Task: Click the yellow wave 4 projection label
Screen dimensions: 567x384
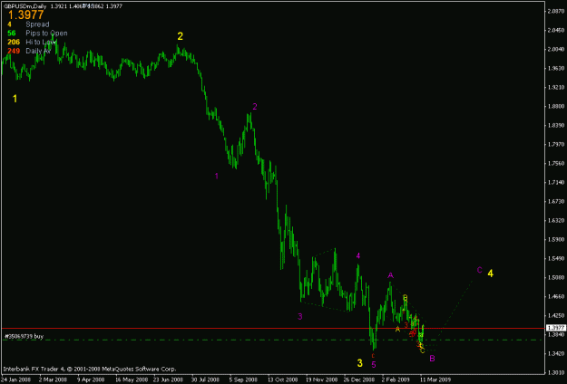Action: [490, 274]
